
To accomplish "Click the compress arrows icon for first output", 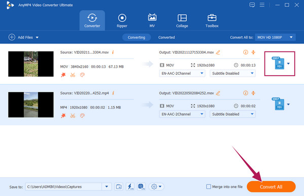I will point(253,52).
